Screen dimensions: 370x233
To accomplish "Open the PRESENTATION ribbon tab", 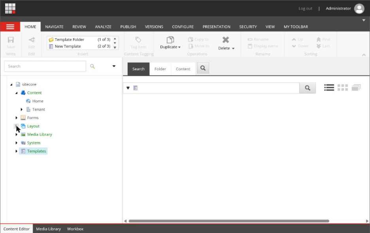I will tap(216, 27).
